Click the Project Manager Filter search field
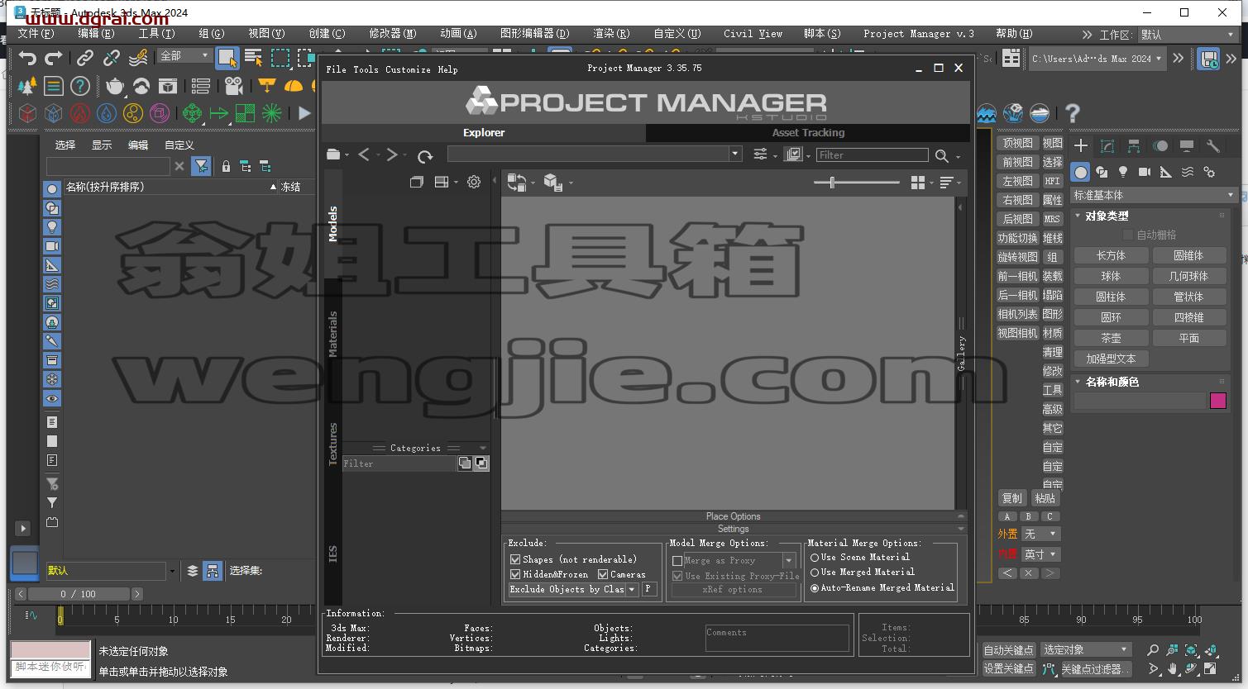This screenshot has width=1248, height=689. (872, 155)
